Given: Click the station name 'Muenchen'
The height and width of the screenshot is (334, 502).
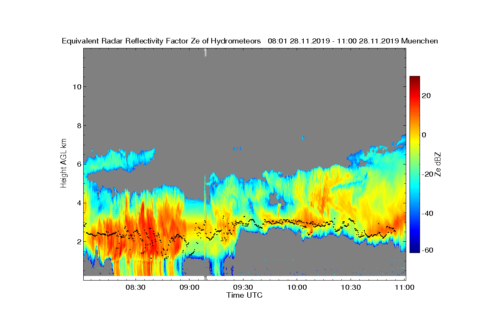Looking at the screenshot, I should [420, 41].
